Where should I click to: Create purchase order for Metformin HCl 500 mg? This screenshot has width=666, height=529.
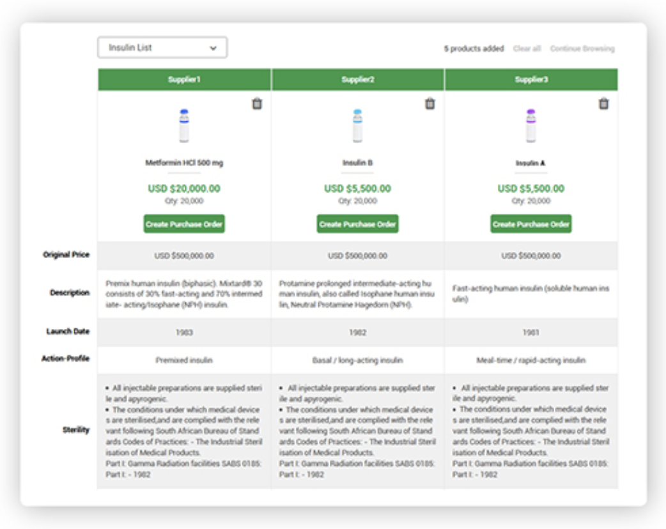point(184,224)
